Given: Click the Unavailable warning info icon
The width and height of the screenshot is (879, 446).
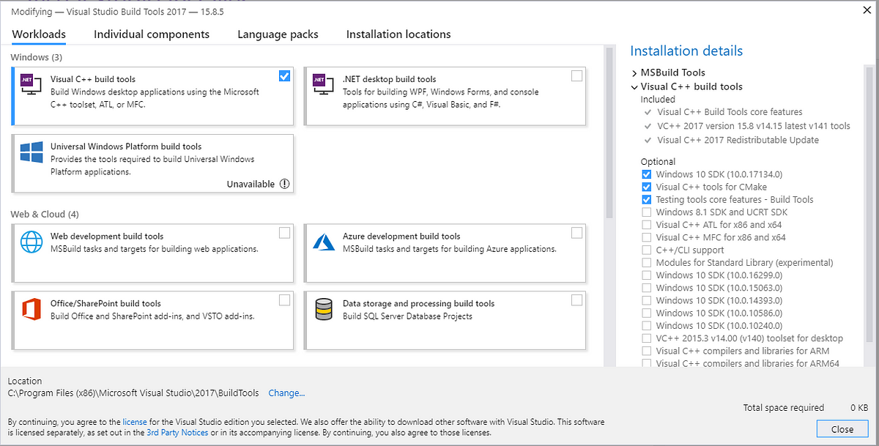Looking at the screenshot, I should [x=285, y=185].
